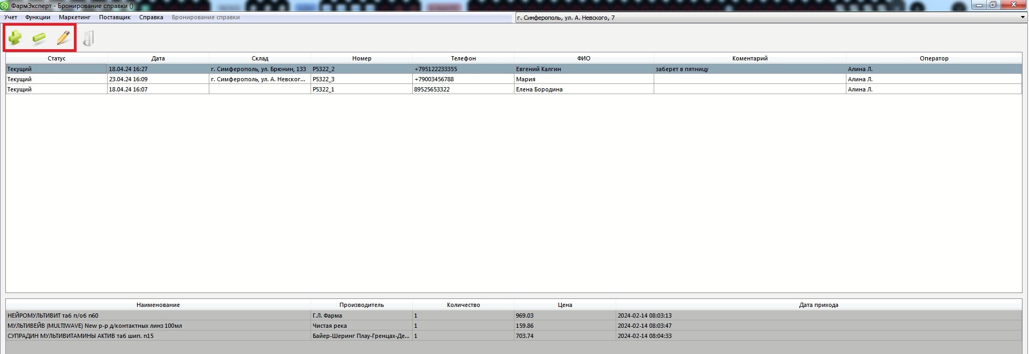Click the Телефон column header
Screen dimensions: 1029x354
463,58
